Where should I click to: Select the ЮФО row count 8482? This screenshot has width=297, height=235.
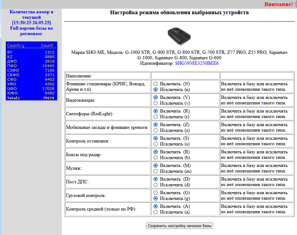(50, 93)
